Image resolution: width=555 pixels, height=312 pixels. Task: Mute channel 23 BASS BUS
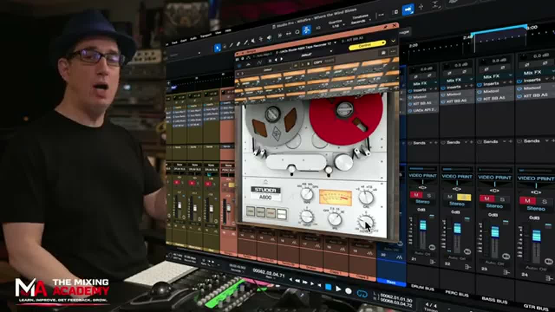click(x=487, y=199)
